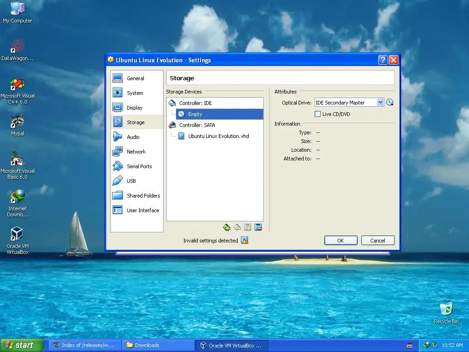
Task: Click the Shared Folders folder icon
Action: [x=118, y=195]
